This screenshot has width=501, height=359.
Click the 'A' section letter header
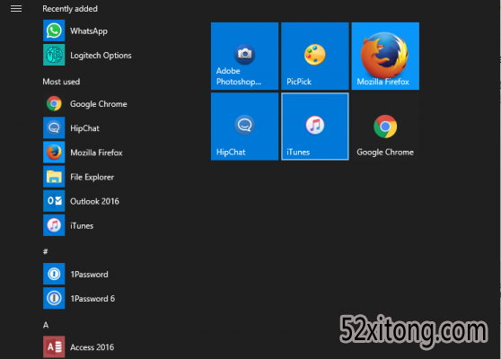point(46,325)
